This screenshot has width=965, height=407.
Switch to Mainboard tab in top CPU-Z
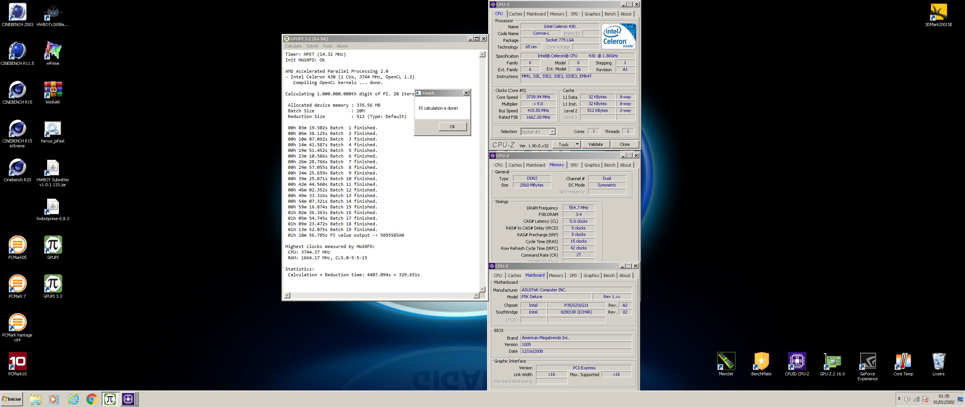tap(536, 14)
